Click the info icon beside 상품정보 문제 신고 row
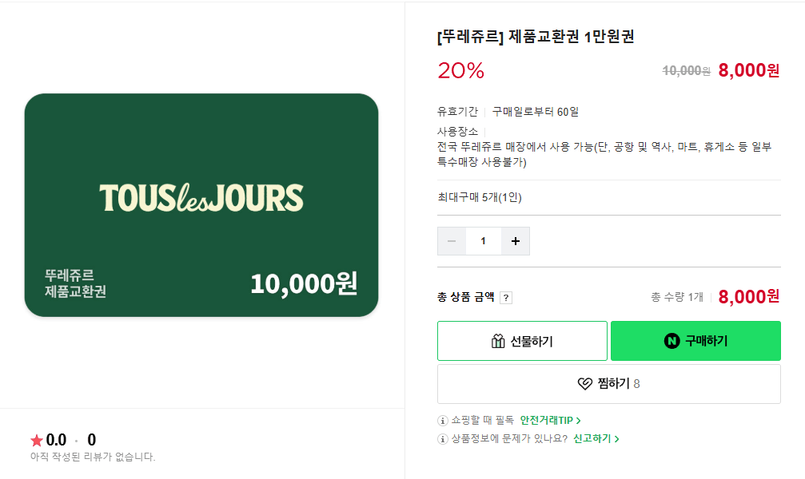805x479 pixels. coord(442,438)
